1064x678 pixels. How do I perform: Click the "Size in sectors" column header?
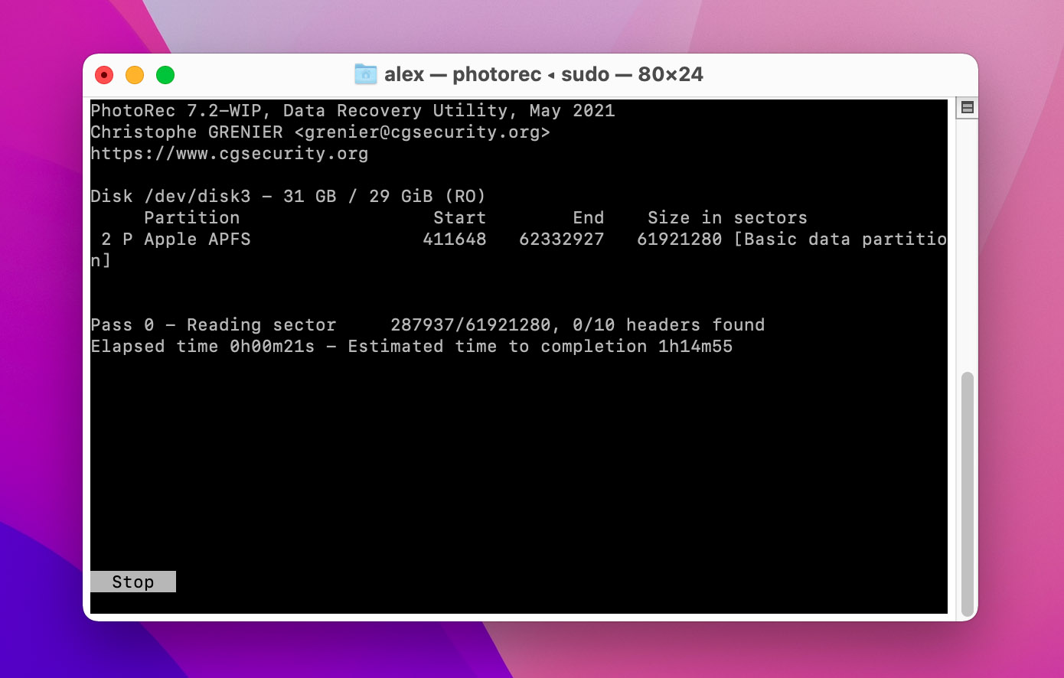click(x=728, y=218)
